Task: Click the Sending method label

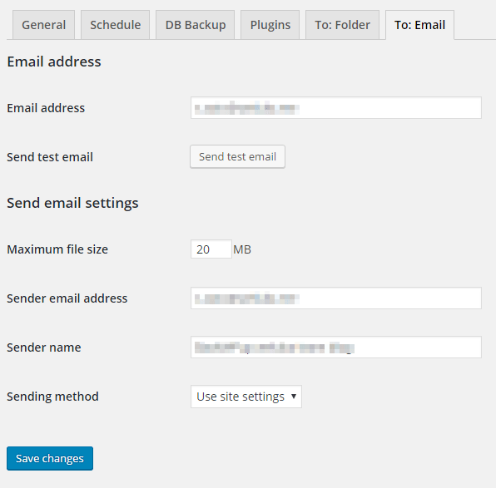Action: click(52, 397)
